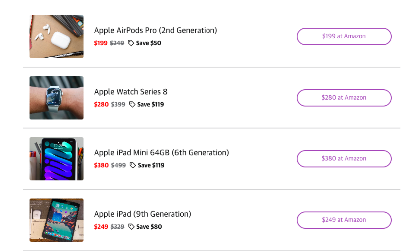Click the '$199 at Amazon' button
Image resolution: width=414 pixels, height=251 pixels.
click(344, 36)
